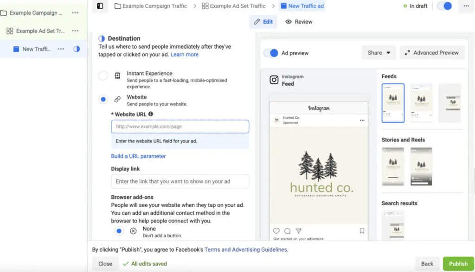This screenshot has width=475, height=272.
Task: Switch off the In draft toggle
Action: 444,6
